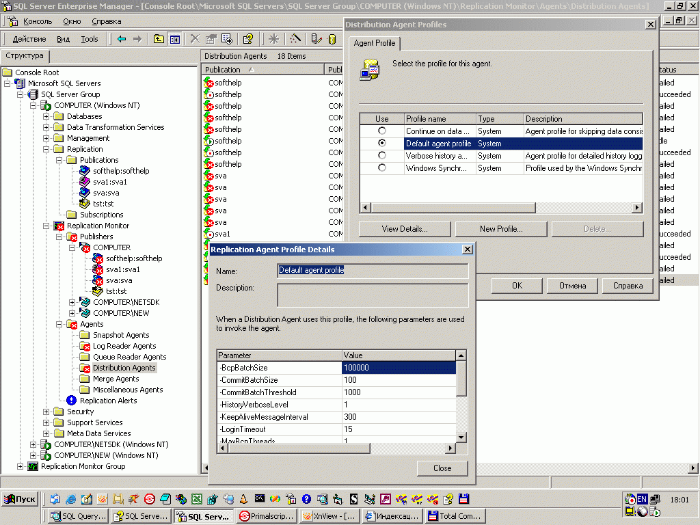Collapse the Microsoft SQL Servers tree node
This screenshot has height=525, width=700.
(7, 83)
